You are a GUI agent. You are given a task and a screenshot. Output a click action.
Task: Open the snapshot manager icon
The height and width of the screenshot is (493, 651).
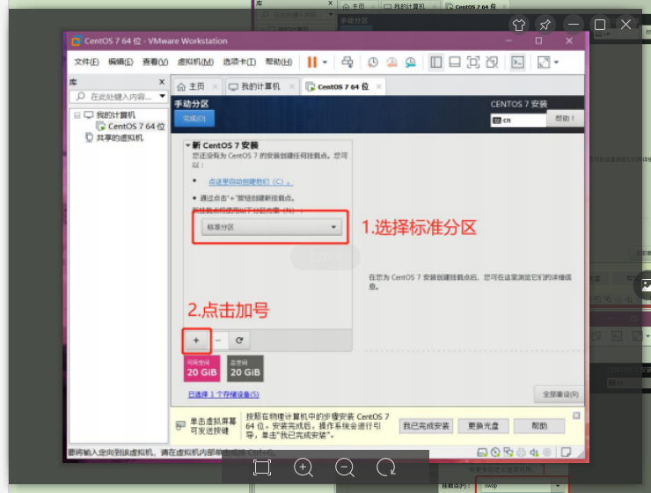click(410, 63)
